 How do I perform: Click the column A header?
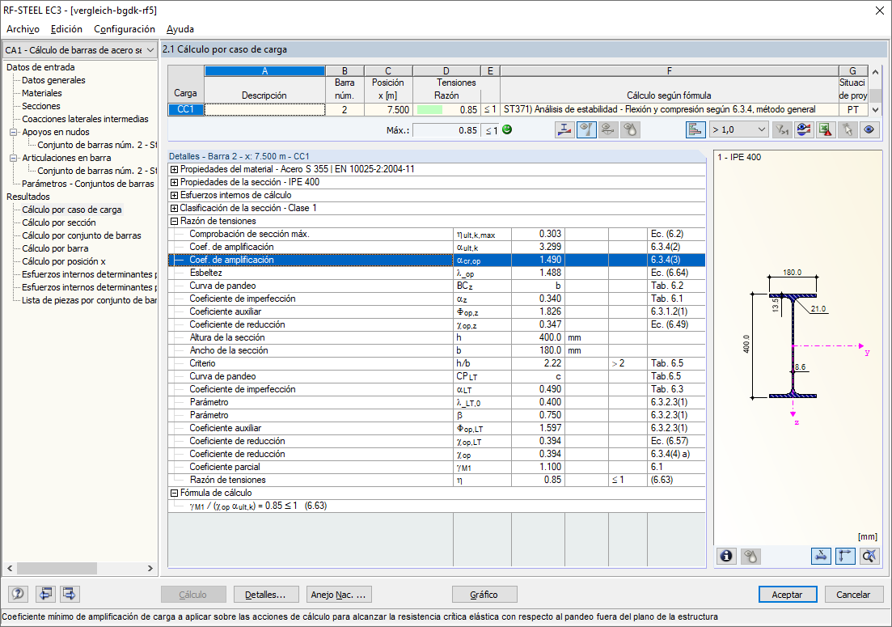coord(264,71)
